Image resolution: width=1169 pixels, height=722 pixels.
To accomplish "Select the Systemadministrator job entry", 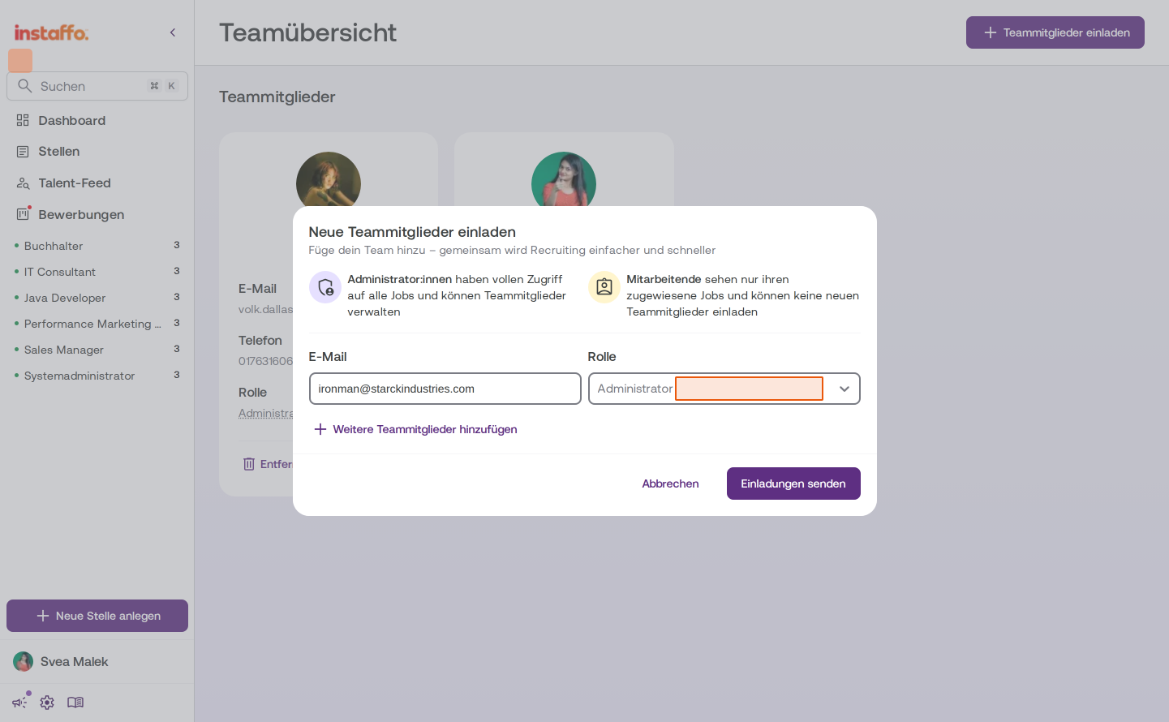I will 97,376.
